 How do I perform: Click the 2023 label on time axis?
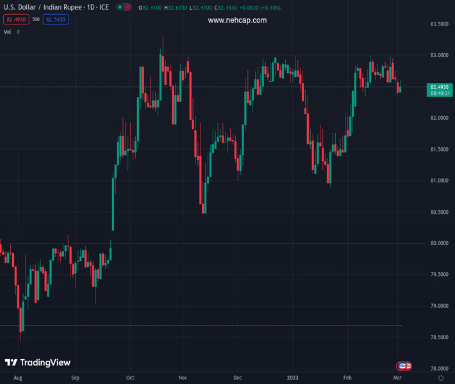pos(292,378)
